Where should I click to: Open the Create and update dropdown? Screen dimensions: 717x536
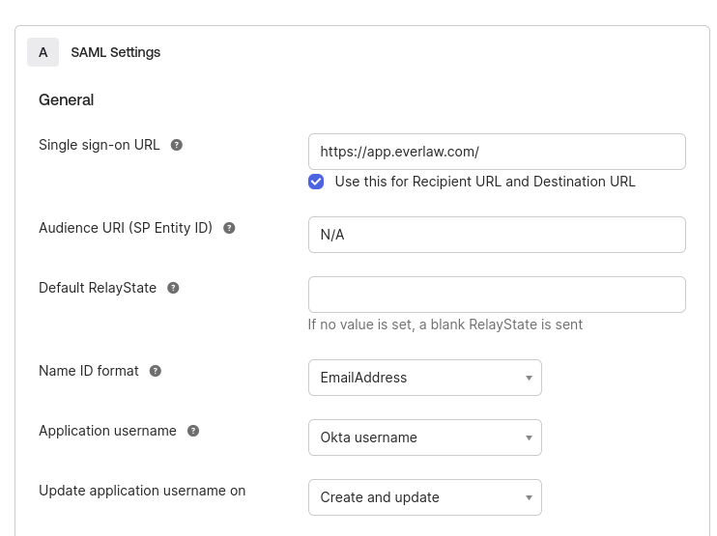point(425,497)
